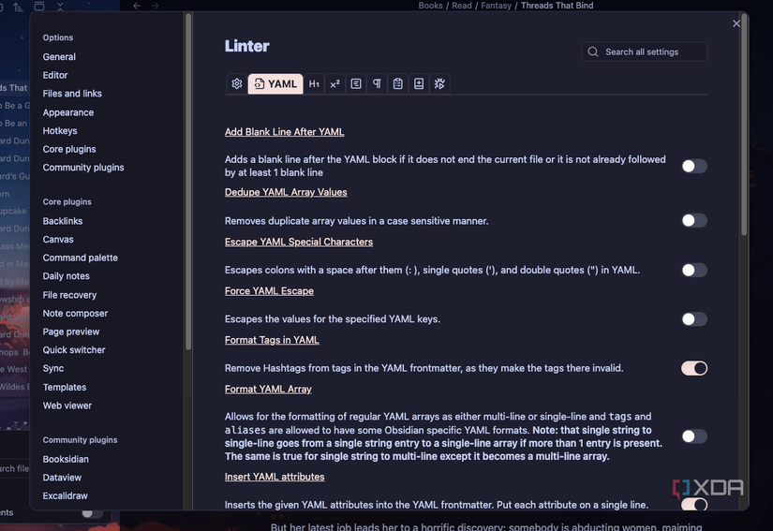Open Add Blank Line After YAML link
The height and width of the screenshot is (531, 773).
tap(285, 132)
